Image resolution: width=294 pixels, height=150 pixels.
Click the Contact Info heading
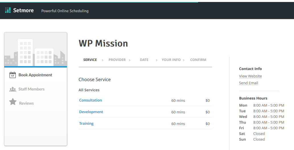click(x=250, y=69)
